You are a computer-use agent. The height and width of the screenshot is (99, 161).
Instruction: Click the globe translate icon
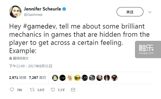tap(10, 58)
